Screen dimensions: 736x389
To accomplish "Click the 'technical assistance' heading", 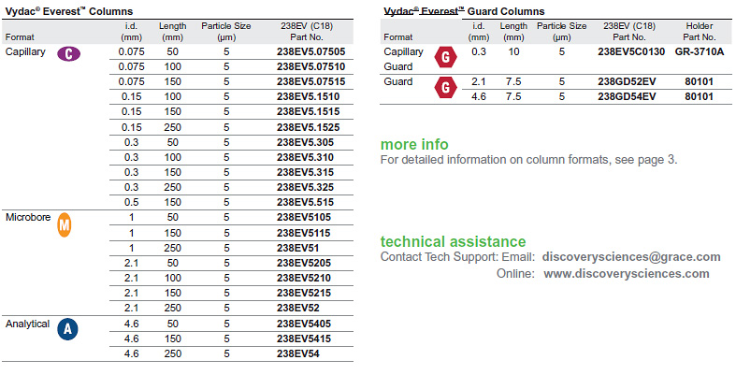I will pyautogui.click(x=453, y=241).
